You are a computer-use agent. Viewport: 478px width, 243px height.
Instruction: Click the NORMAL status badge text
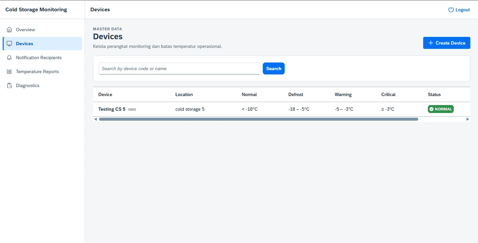(443, 109)
